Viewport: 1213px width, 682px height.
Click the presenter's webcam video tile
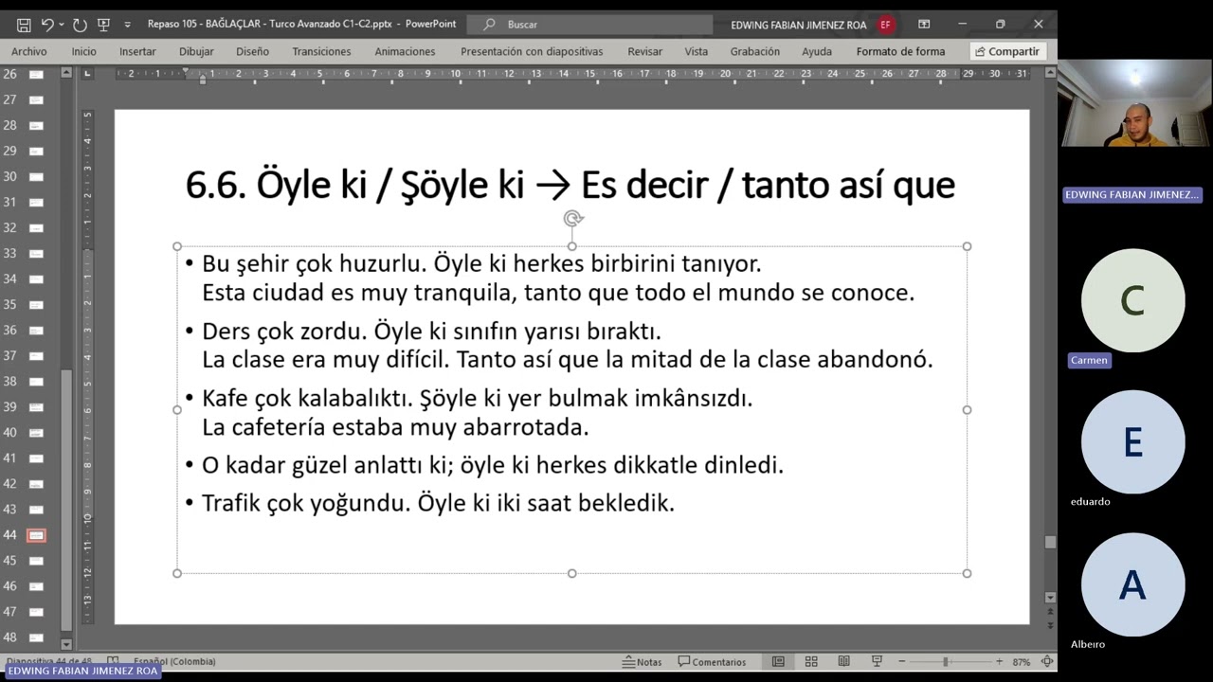[x=1134, y=102]
